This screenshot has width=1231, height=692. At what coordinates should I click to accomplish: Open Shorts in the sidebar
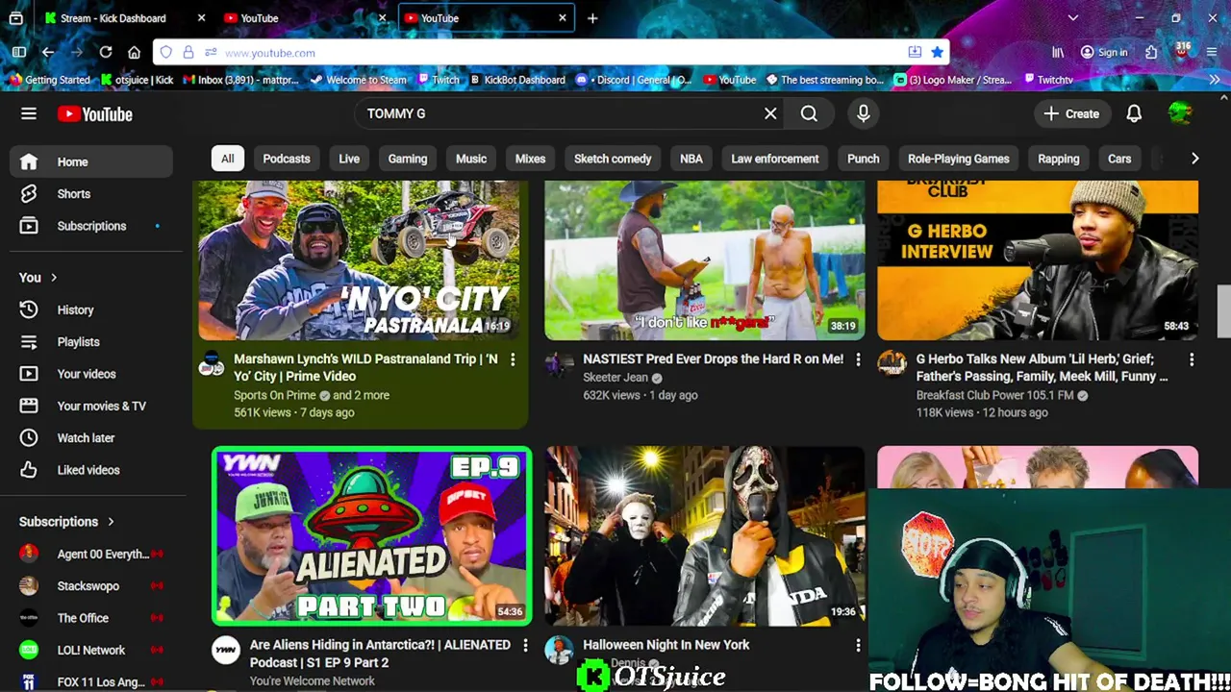click(91, 194)
